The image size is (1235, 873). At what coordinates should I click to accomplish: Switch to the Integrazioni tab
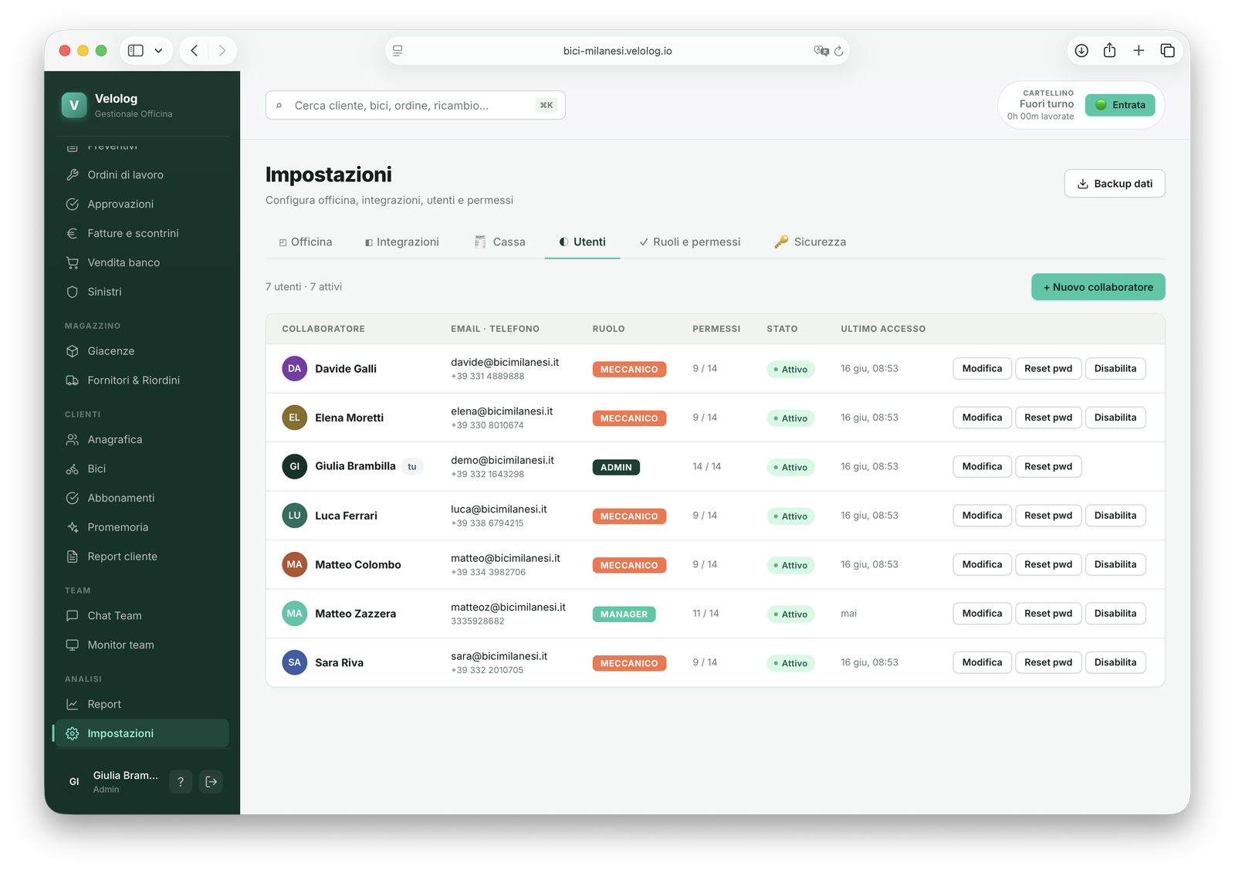[x=402, y=242]
